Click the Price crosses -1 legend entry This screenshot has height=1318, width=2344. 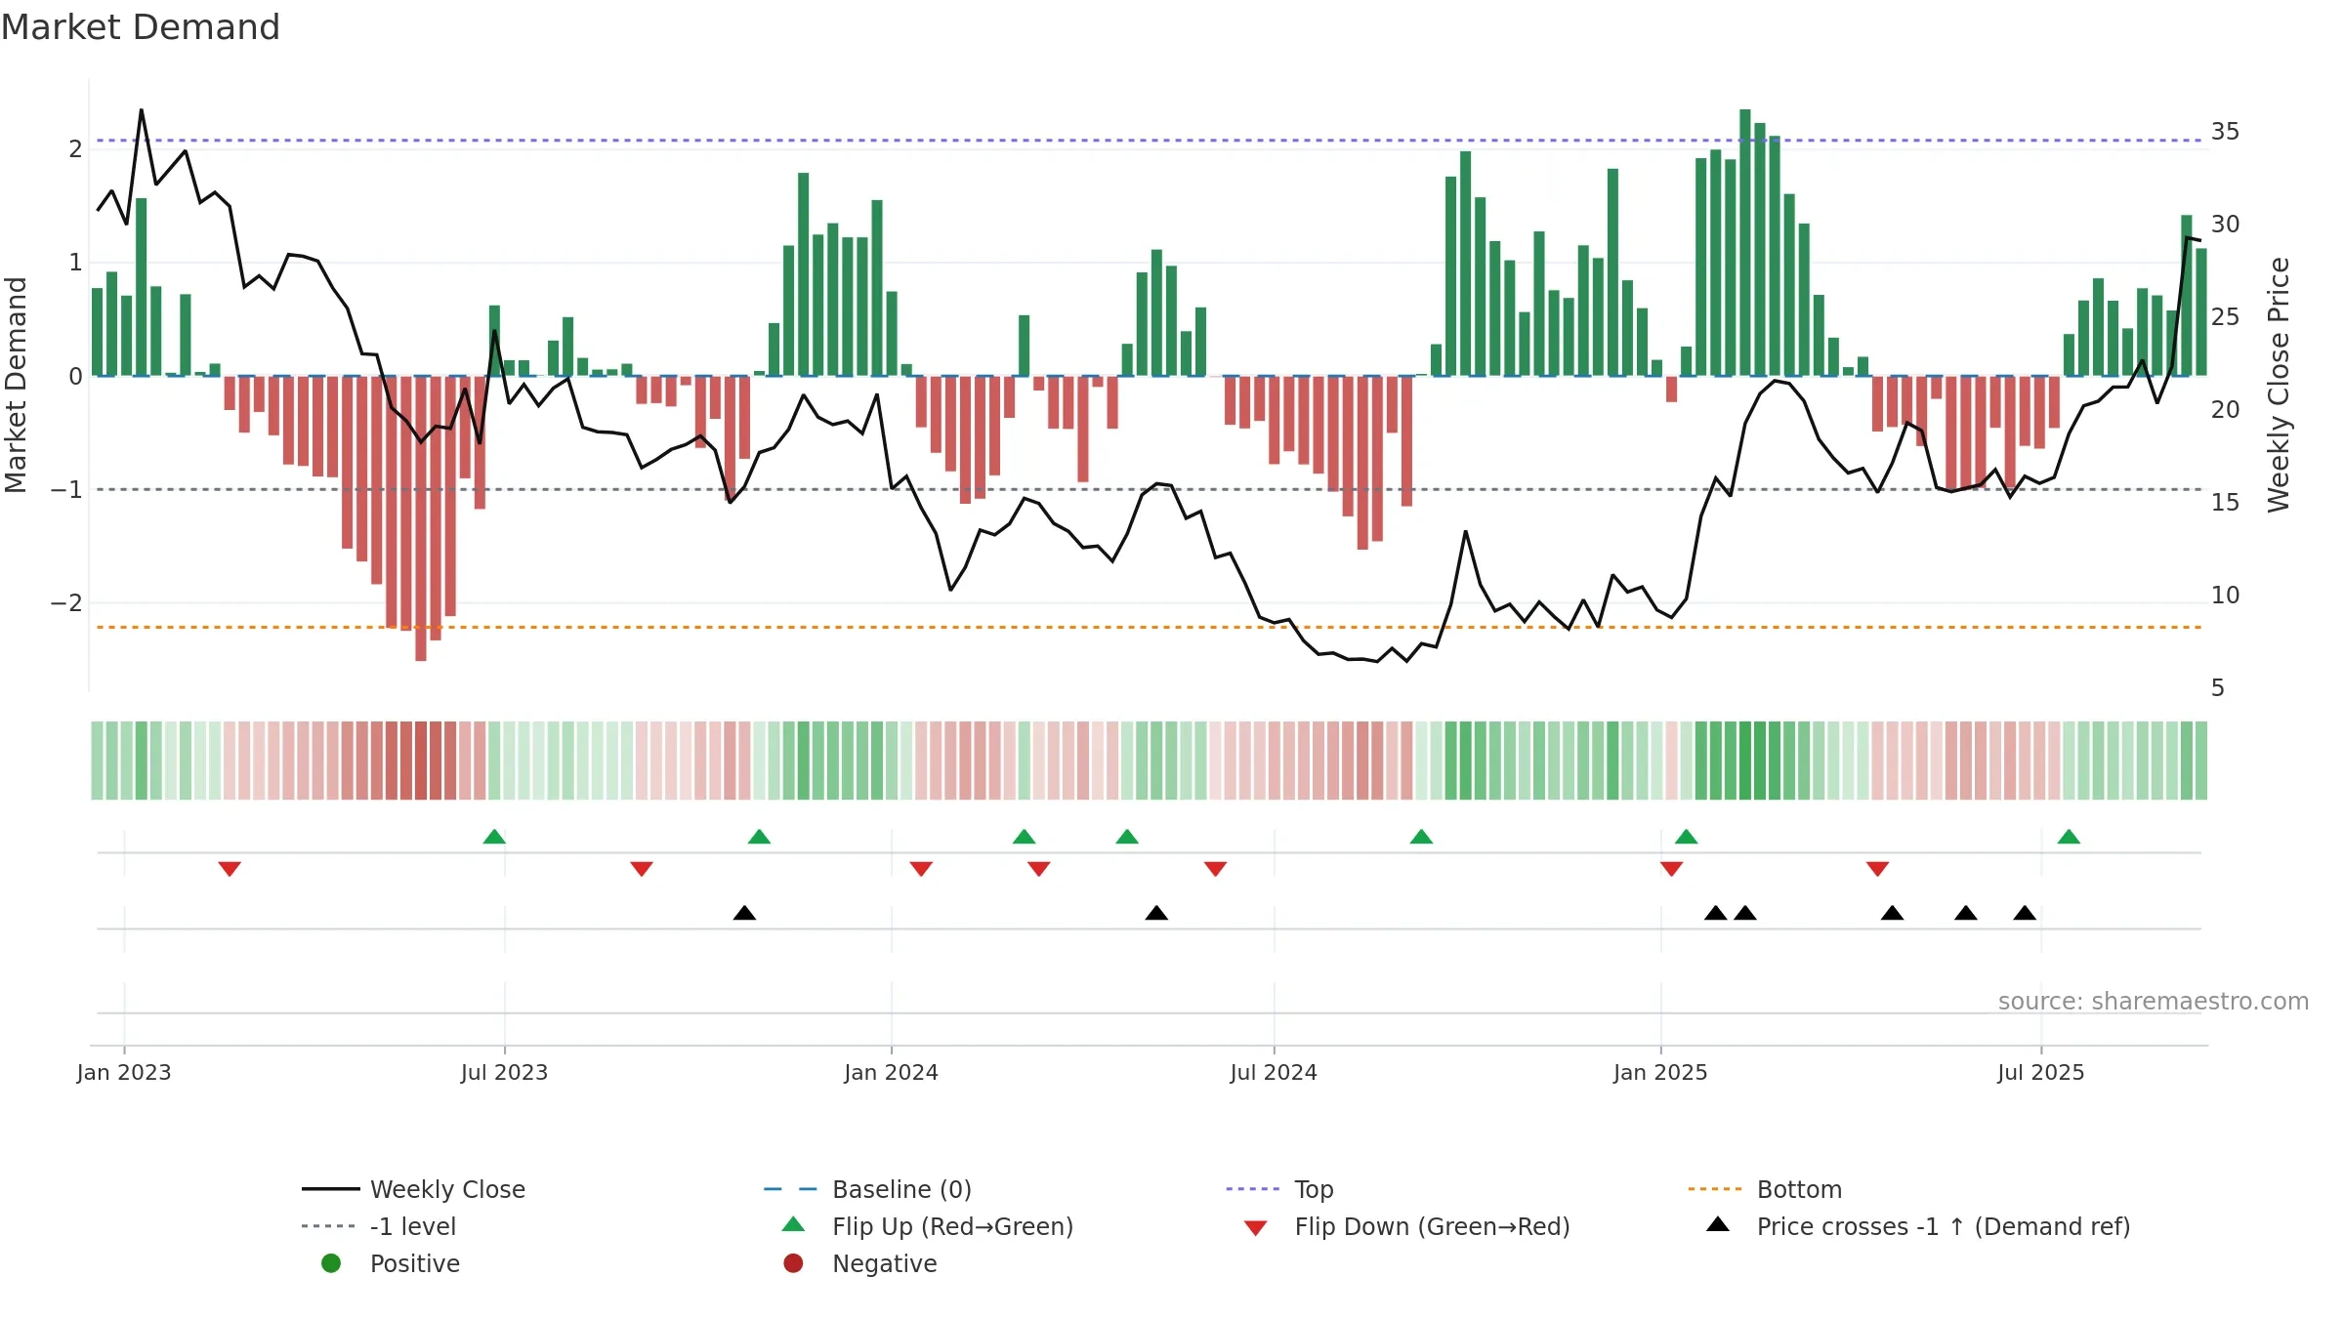pyautogui.click(x=1918, y=1226)
